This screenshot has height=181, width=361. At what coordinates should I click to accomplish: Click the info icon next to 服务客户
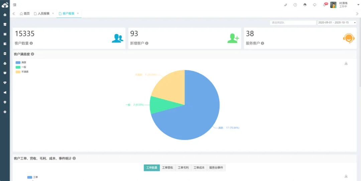(262, 43)
